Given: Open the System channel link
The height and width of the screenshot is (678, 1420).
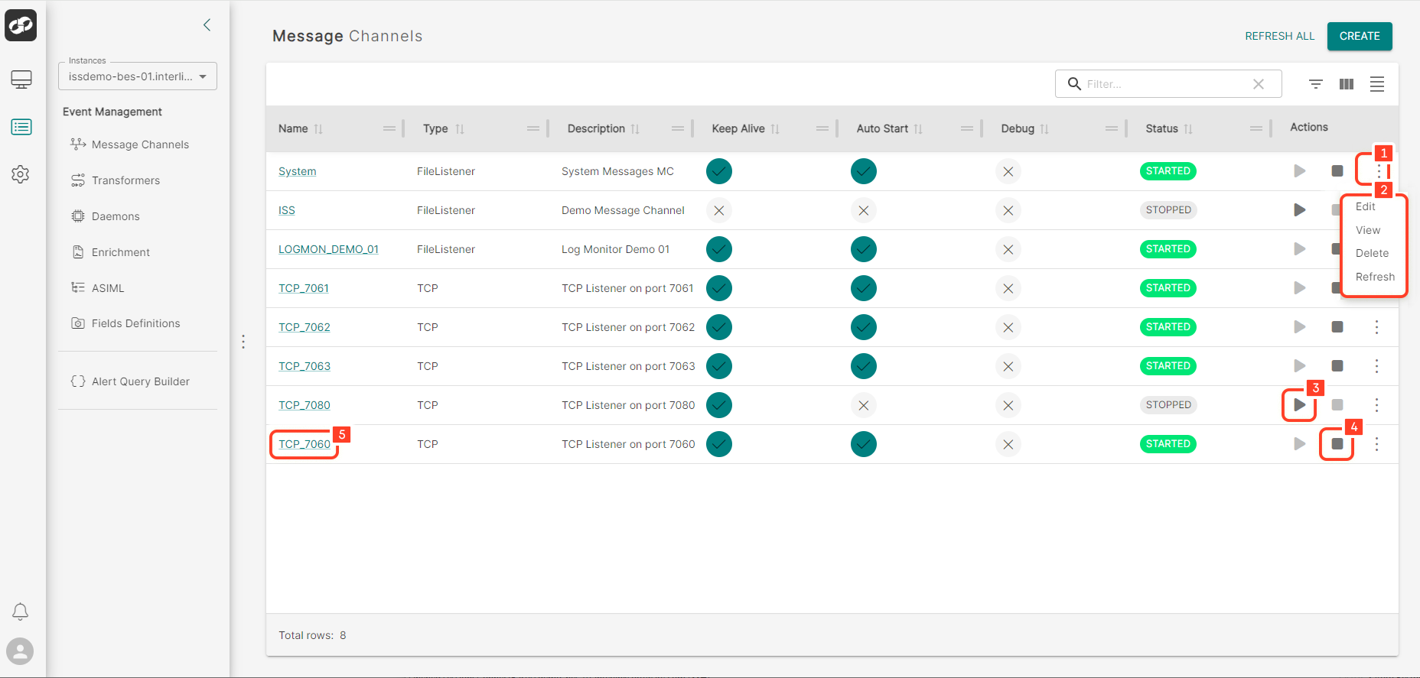Looking at the screenshot, I should pos(297,171).
